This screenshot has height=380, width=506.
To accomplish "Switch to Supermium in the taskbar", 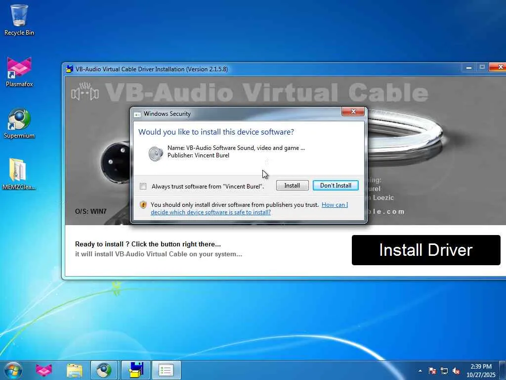I will pyautogui.click(x=104, y=370).
